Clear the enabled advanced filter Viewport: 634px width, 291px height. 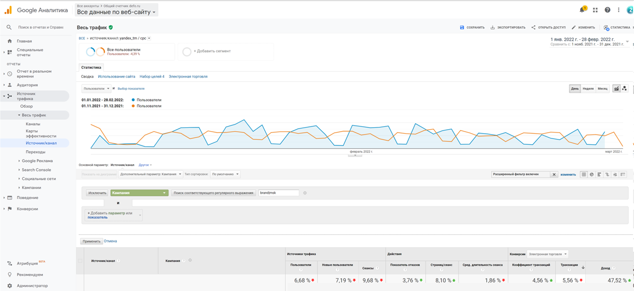554,174
